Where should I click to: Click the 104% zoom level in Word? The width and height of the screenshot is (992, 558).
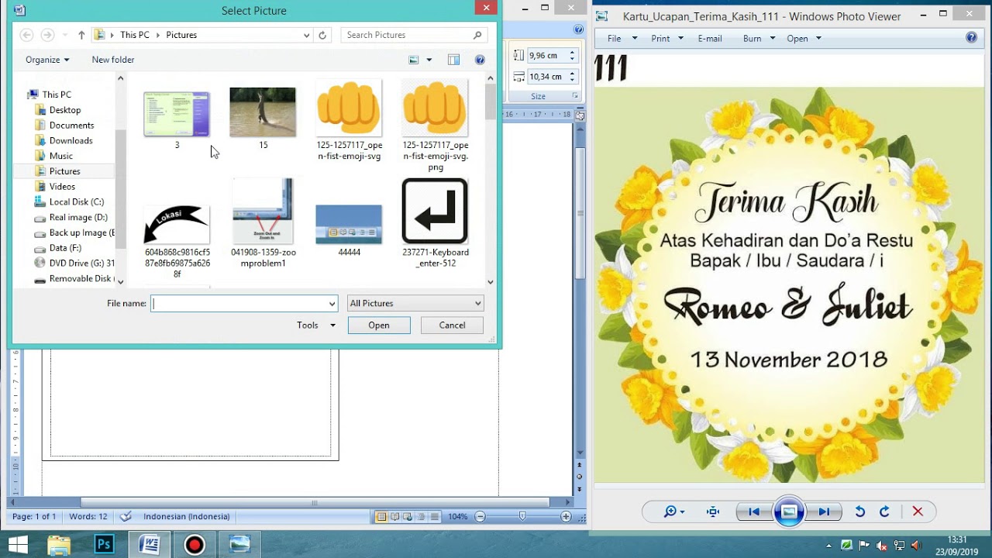click(458, 517)
